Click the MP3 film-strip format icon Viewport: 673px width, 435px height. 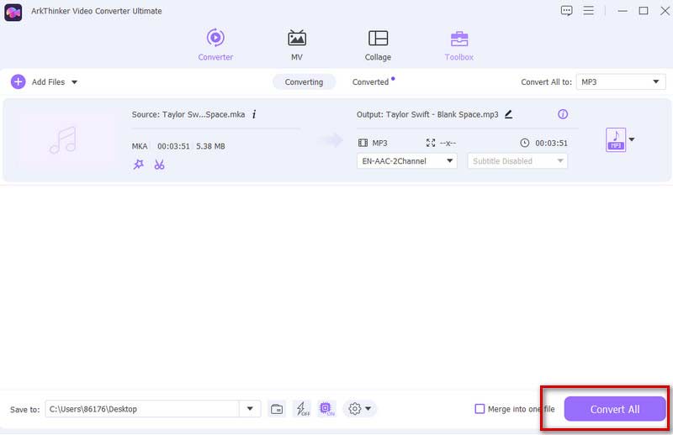tap(363, 143)
